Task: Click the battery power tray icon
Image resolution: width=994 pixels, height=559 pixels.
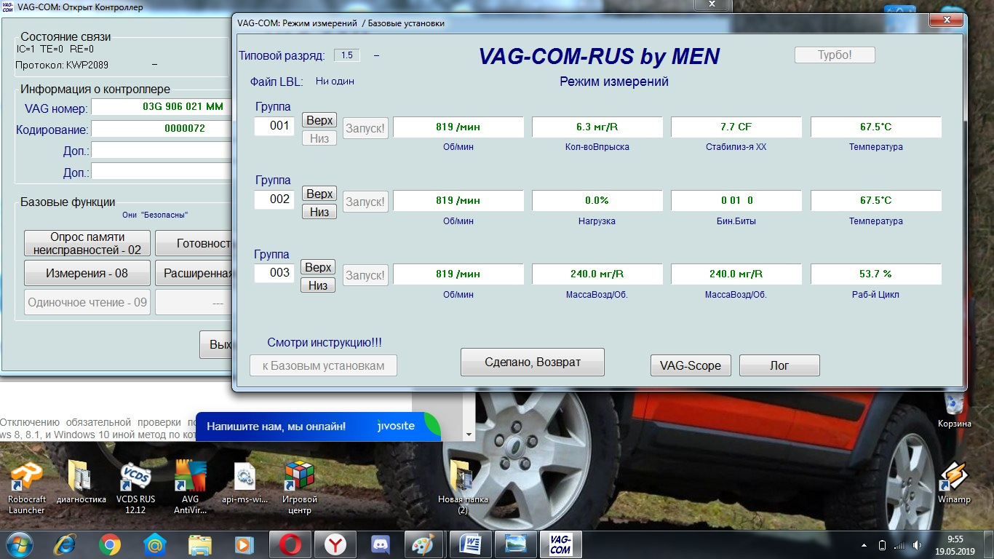Action: [883, 544]
